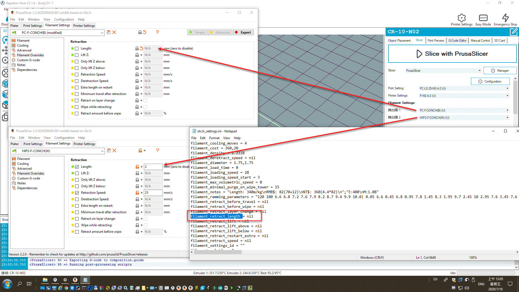The height and width of the screenshot is (292, 519).
Task: Click Slice with PrusaSlicer button
Action: coord(452,54)
